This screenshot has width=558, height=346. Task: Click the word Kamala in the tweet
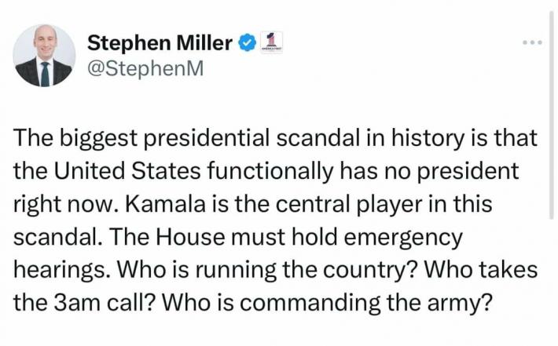point(165,204)
